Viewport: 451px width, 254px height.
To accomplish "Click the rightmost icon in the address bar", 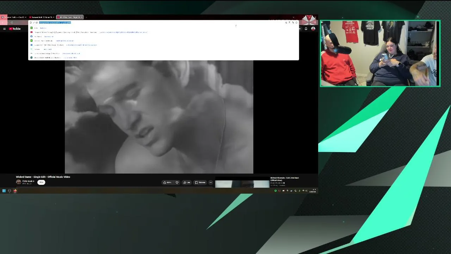I will coord(296,23).
